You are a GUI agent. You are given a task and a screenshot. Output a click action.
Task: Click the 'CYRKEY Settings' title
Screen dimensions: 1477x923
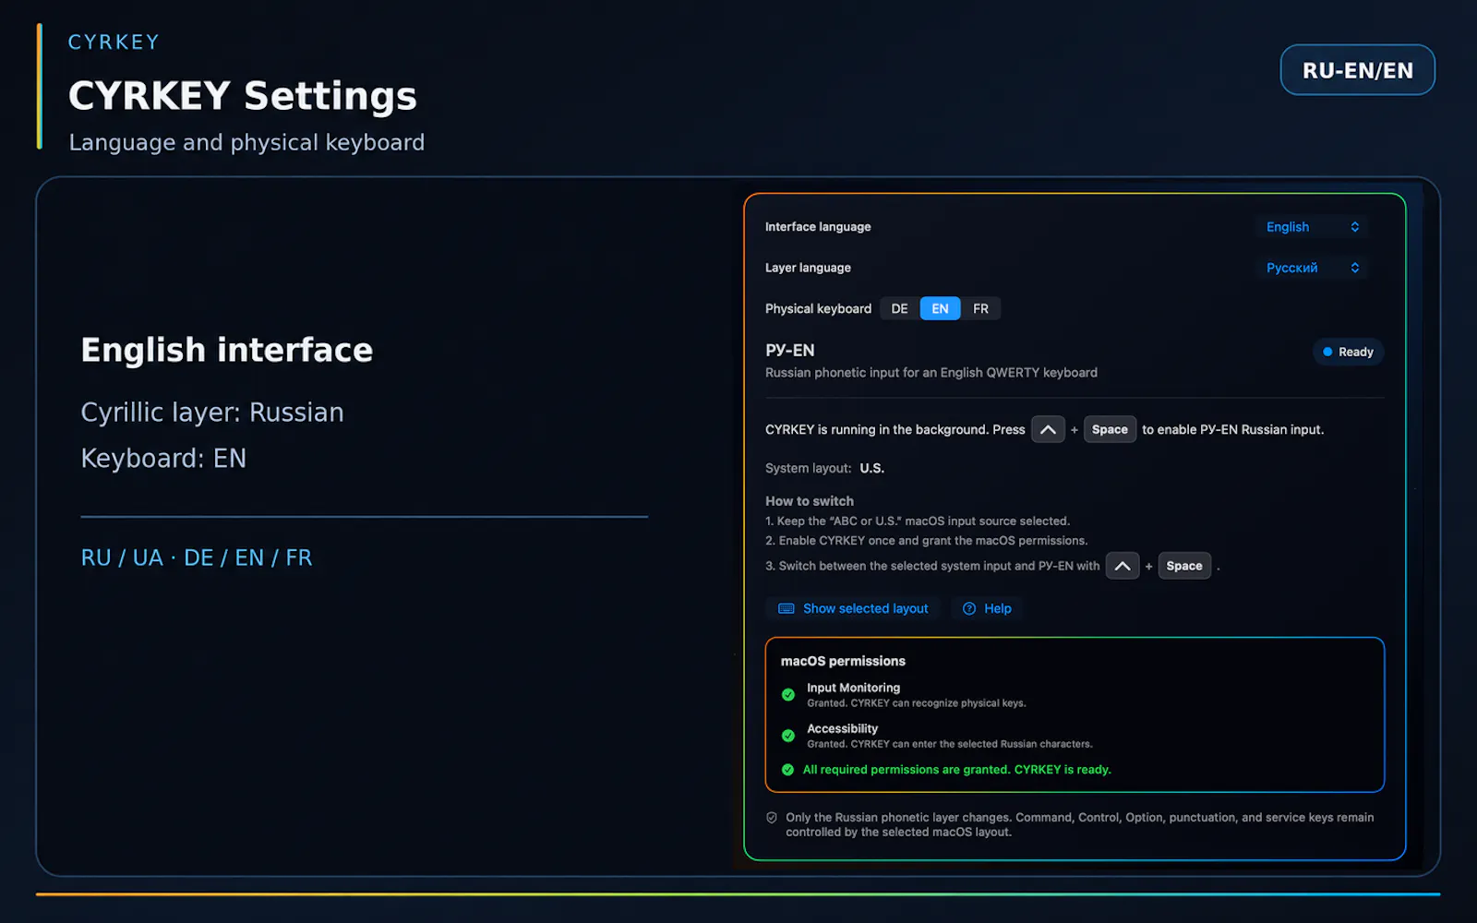point(243,96)
